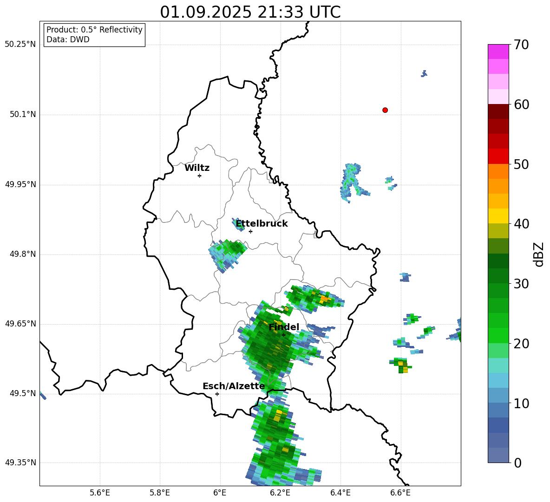The image size is (550, 502).
Task: Click the Wiltz city label
Action: tap(197, 168)
